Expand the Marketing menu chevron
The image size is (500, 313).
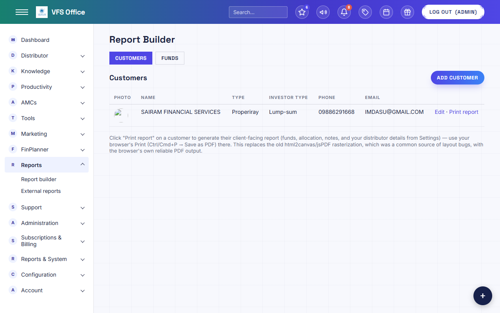82,134
